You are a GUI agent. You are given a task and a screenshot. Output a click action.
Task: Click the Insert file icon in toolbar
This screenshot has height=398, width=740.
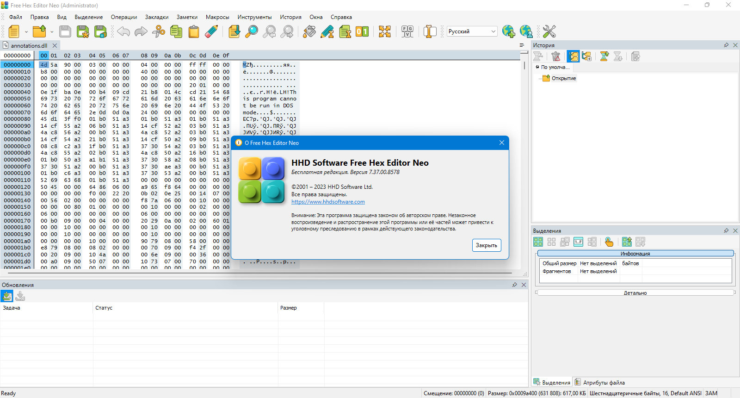(345, 31)
